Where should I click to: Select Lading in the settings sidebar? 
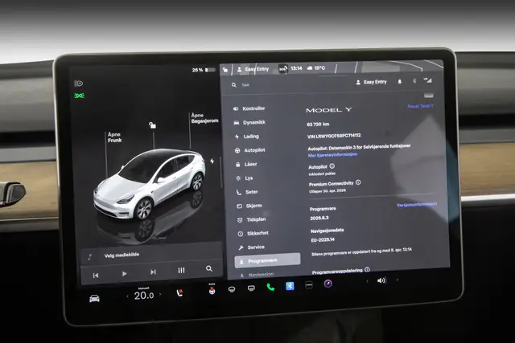(247, 137)
